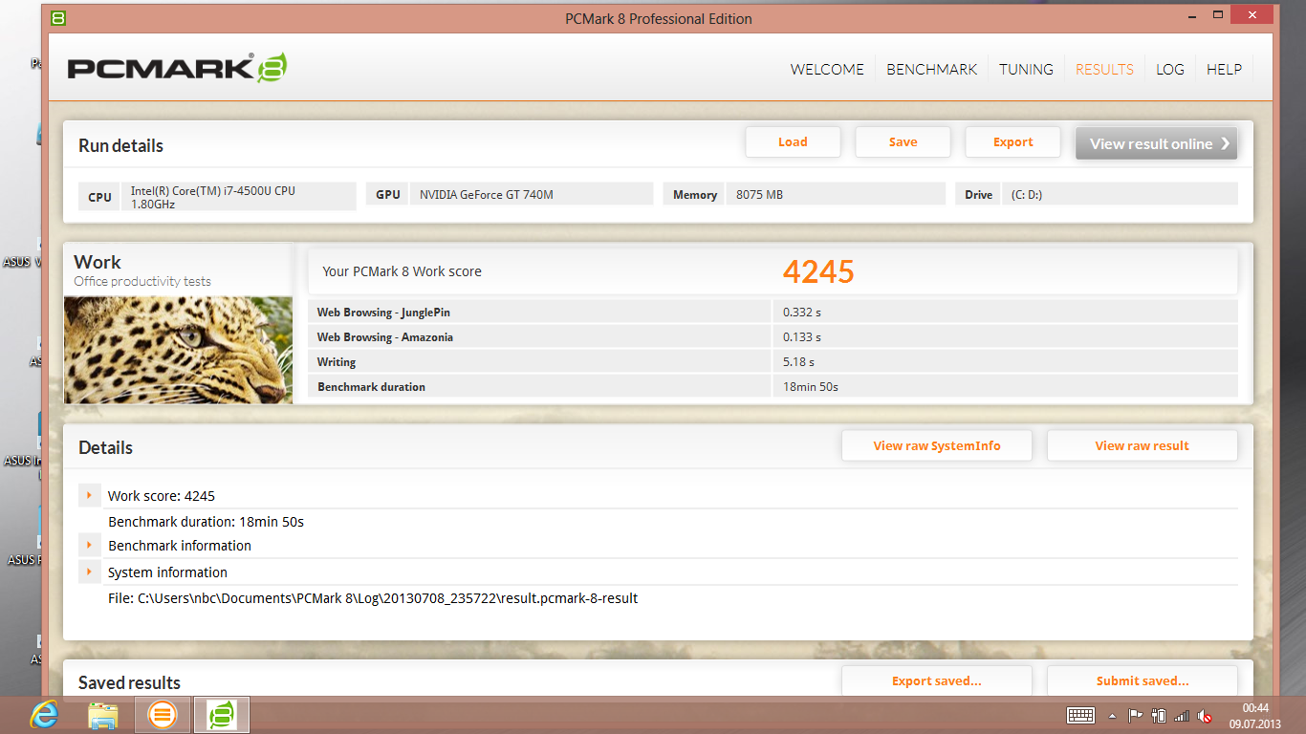
Task: Click the muted volume tray icon
Action: 1206,715
